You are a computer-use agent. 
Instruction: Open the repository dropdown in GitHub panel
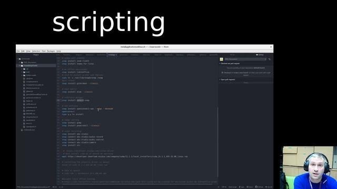click(245, 59)
